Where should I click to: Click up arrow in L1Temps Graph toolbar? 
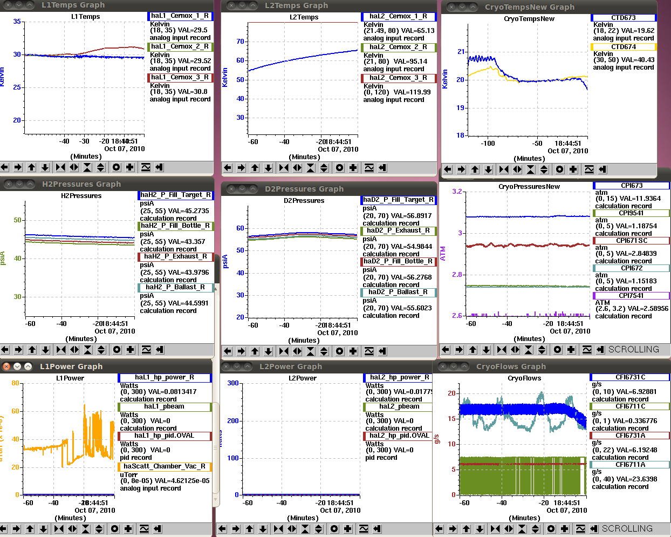32,167
